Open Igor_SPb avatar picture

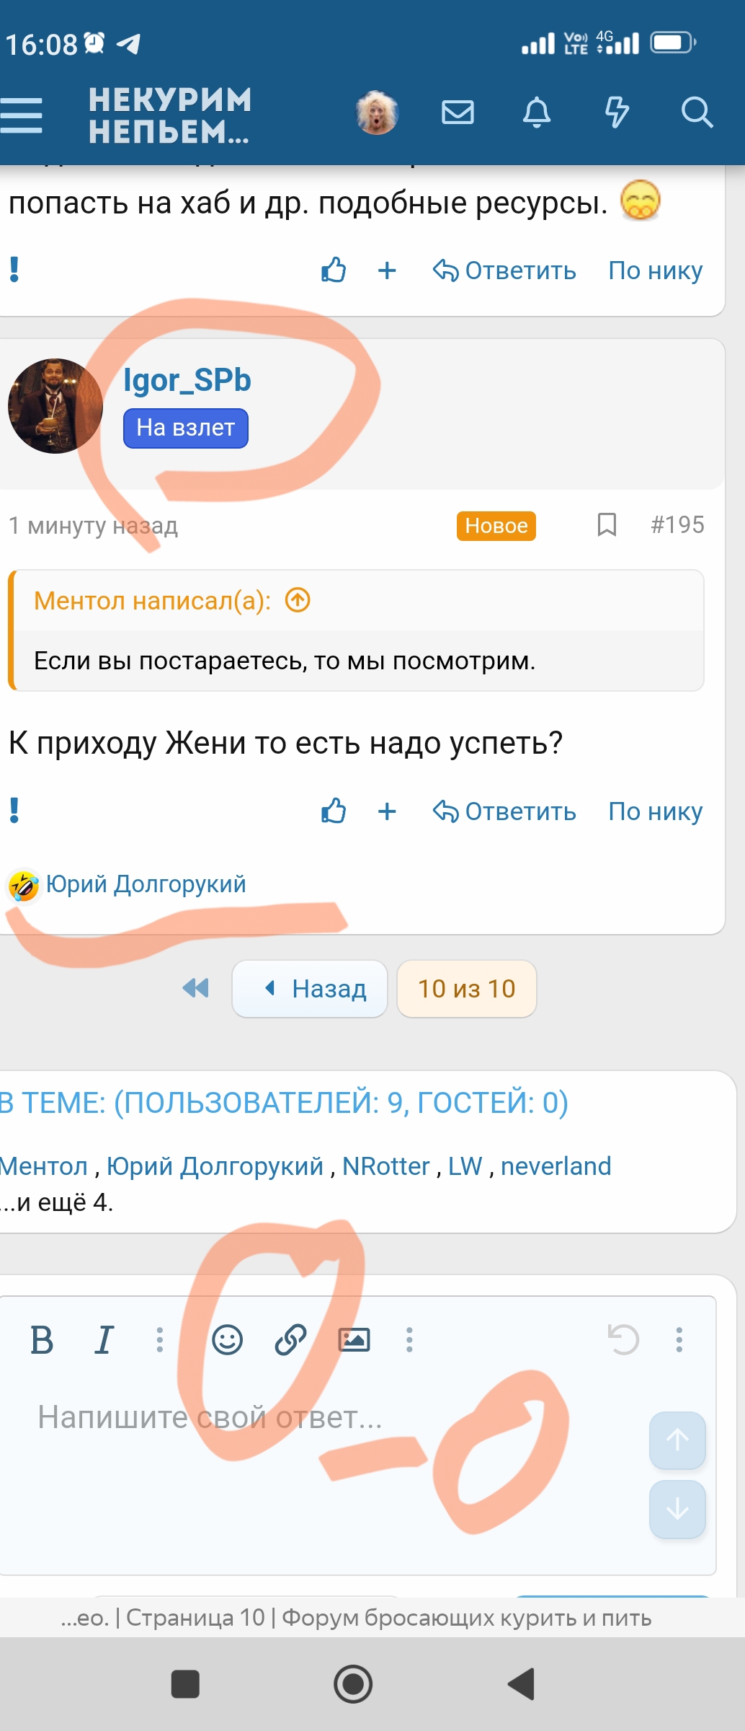tap(55, 406)
